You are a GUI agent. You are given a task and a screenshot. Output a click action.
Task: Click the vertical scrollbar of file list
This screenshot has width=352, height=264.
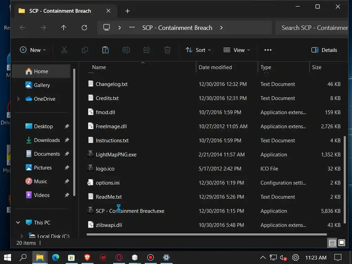click(x=345, y=179)
